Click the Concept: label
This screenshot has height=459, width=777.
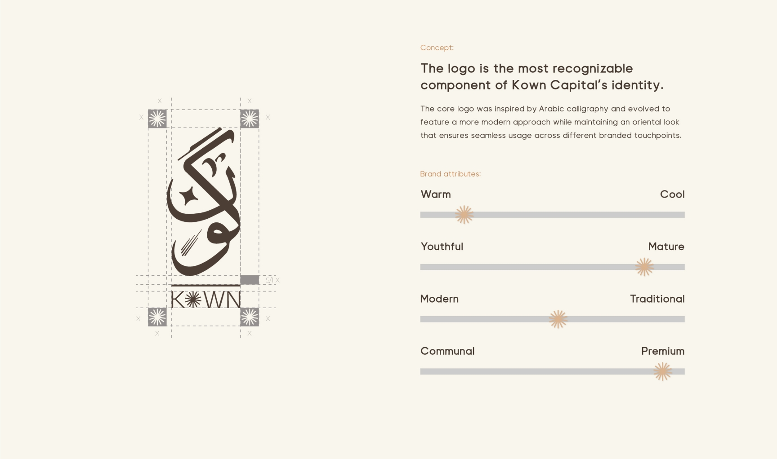tap(437, 48)
